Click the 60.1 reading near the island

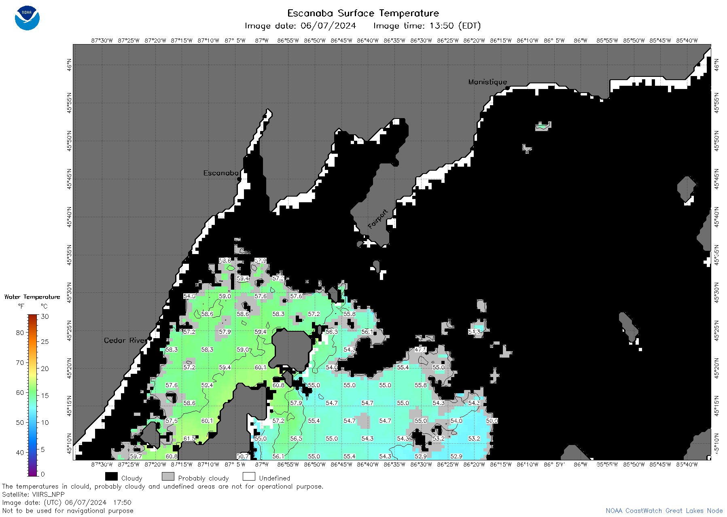pyautogui.click(x=261, y=367)
